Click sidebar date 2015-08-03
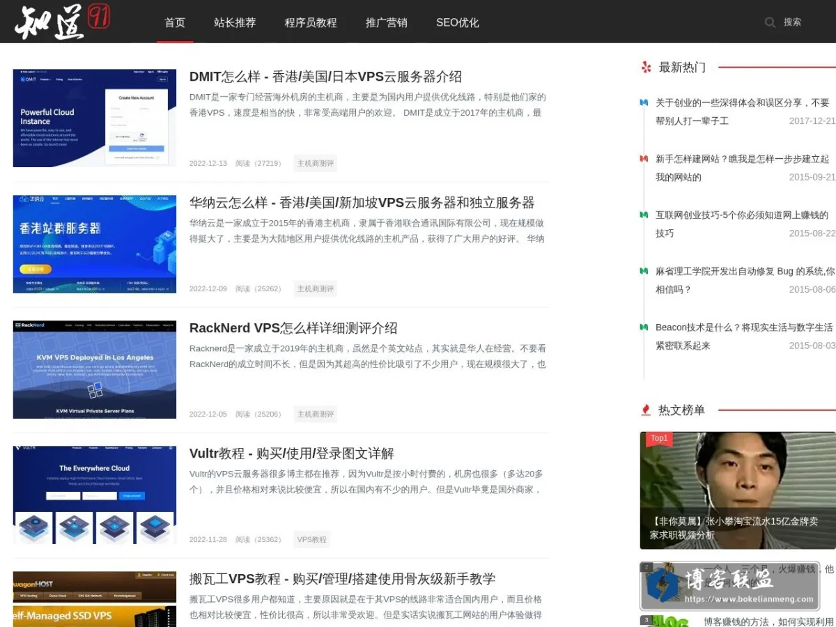The height and width of the screenshot is (627, 836). [x=812, y=345]
